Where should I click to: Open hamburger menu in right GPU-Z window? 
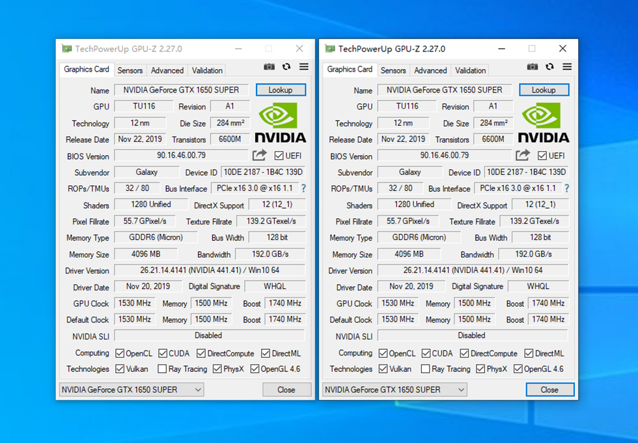point(567,66)
